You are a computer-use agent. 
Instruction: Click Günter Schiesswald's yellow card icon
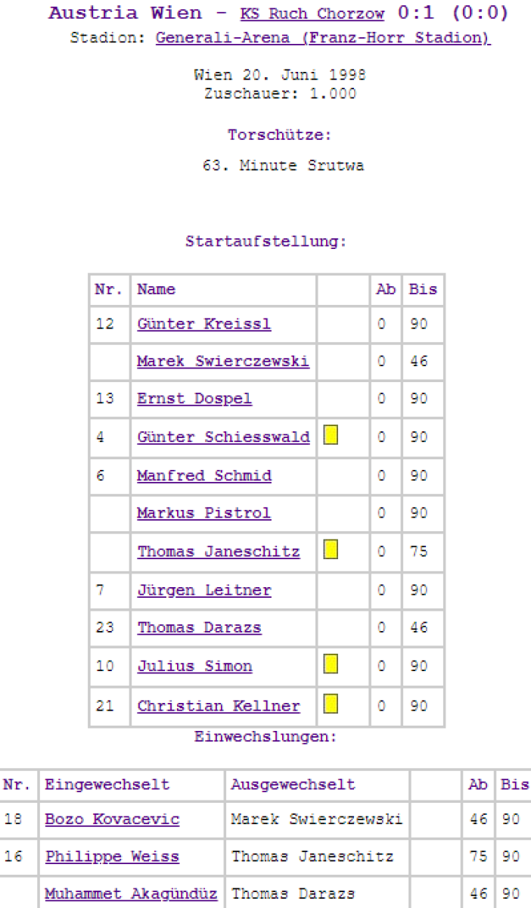pos(331,435)
